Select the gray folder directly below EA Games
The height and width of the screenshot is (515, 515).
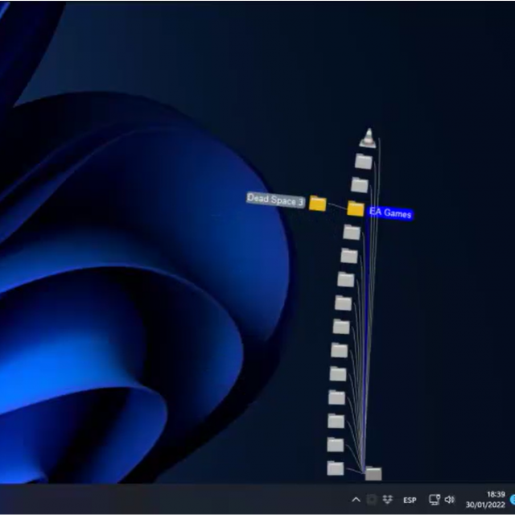pos(352,233)
